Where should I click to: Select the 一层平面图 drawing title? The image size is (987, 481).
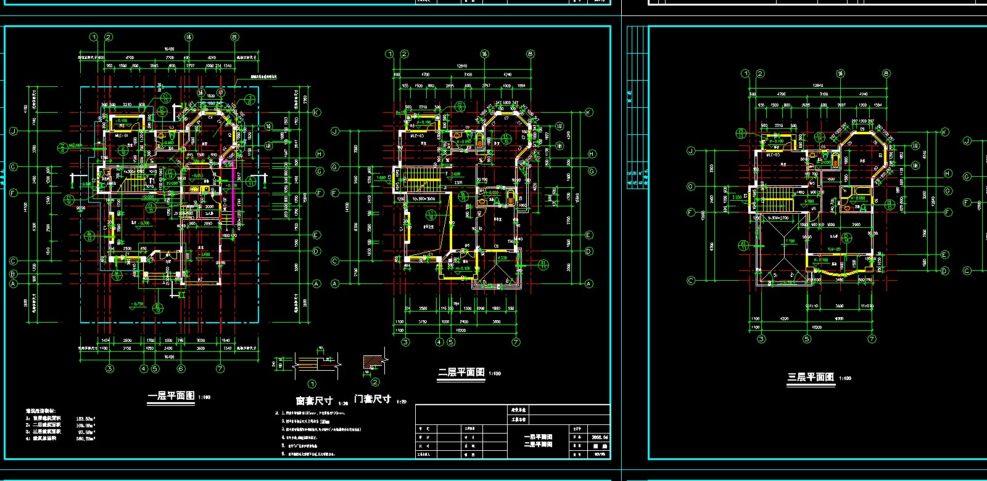tap(171, 396)
